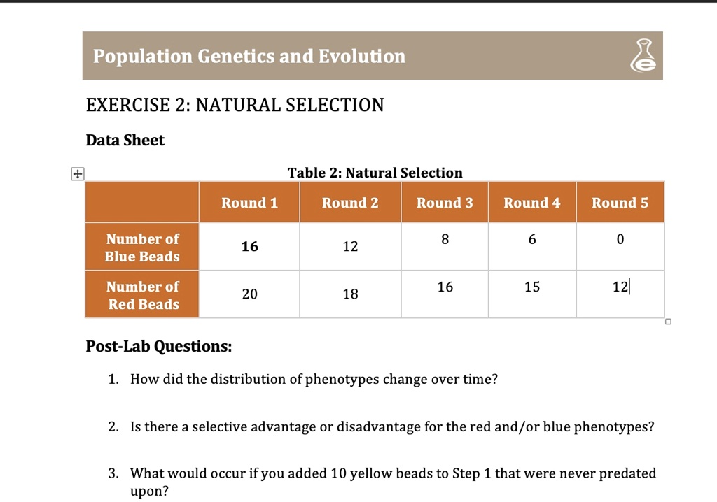Click the table move handle icon
The height and width of the screenshot is (502, 717).
[x=77, y=173]
